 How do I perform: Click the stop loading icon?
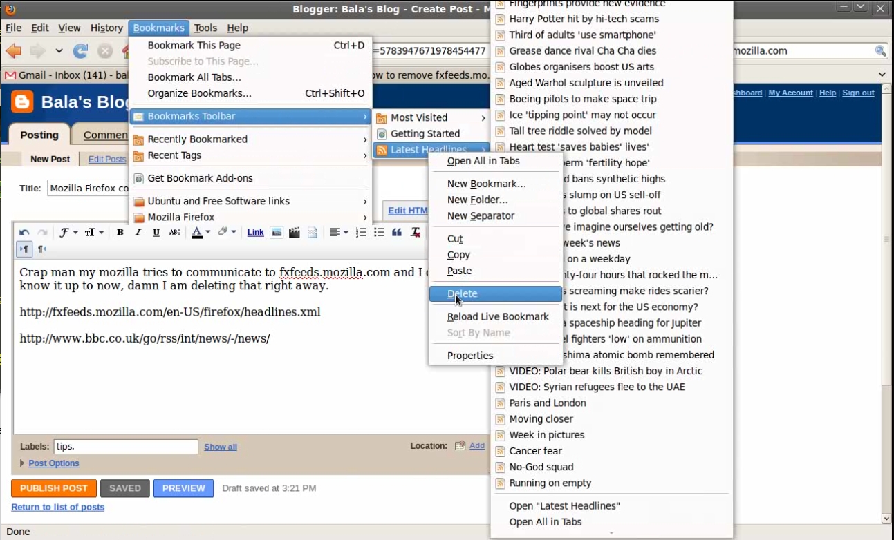click(104, 51)
